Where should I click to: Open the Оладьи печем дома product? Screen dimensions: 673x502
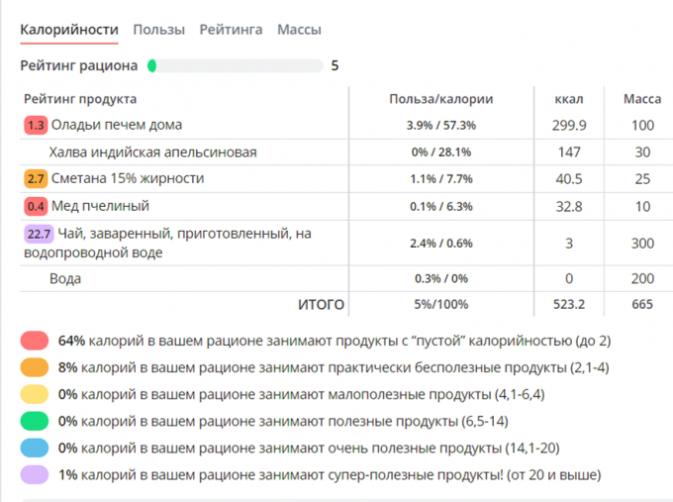[117, 126]
